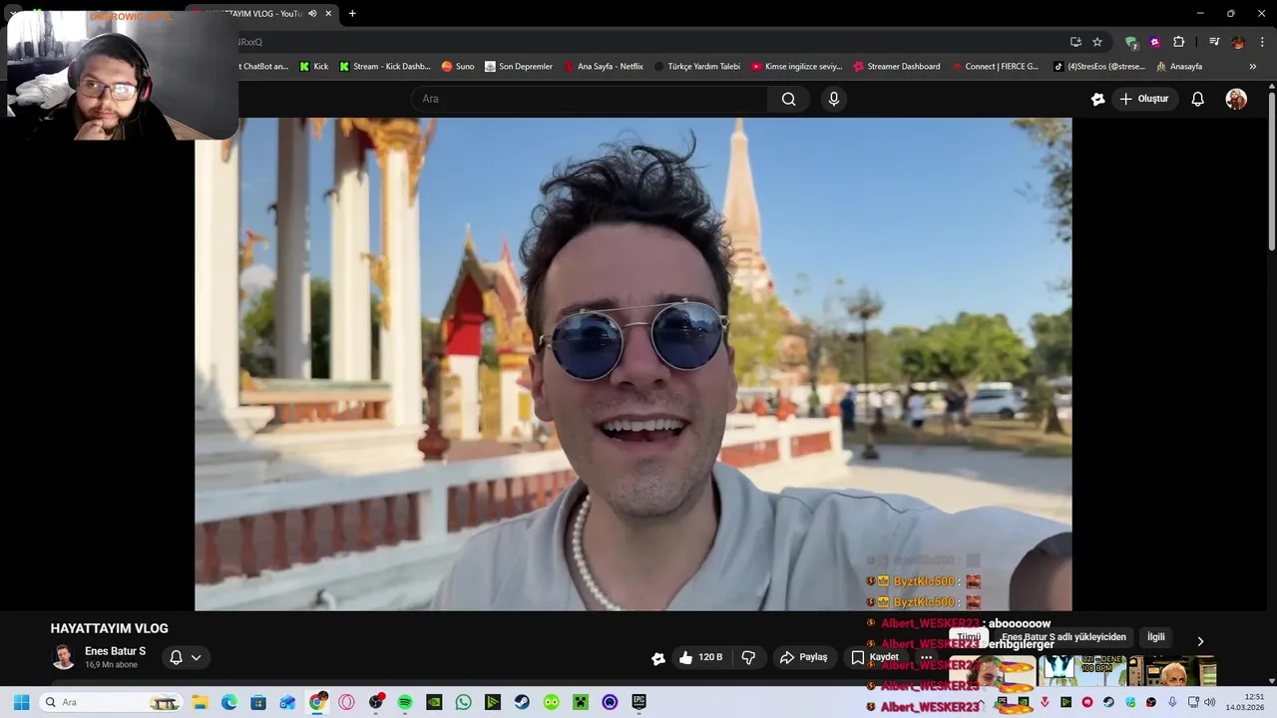Open OBS Studio from the taskbar
Screen dimensions: 1277x718
[x=376, y=702]
